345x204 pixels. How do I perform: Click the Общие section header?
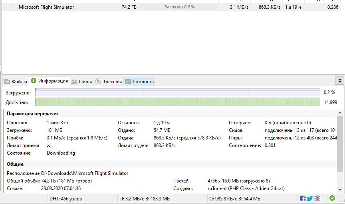pos(15,164)
